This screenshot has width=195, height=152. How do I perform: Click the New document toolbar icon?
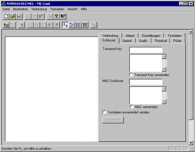pos(6,16)
